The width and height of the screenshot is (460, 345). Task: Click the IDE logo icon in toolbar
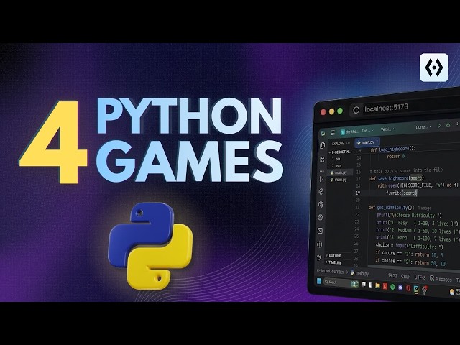tap(323, 133)
